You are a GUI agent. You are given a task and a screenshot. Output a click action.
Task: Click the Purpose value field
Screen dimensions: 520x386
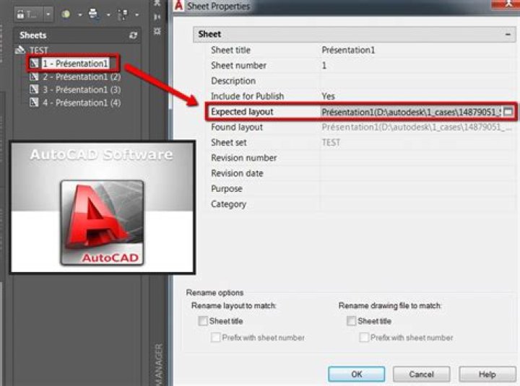coord(417,188)
